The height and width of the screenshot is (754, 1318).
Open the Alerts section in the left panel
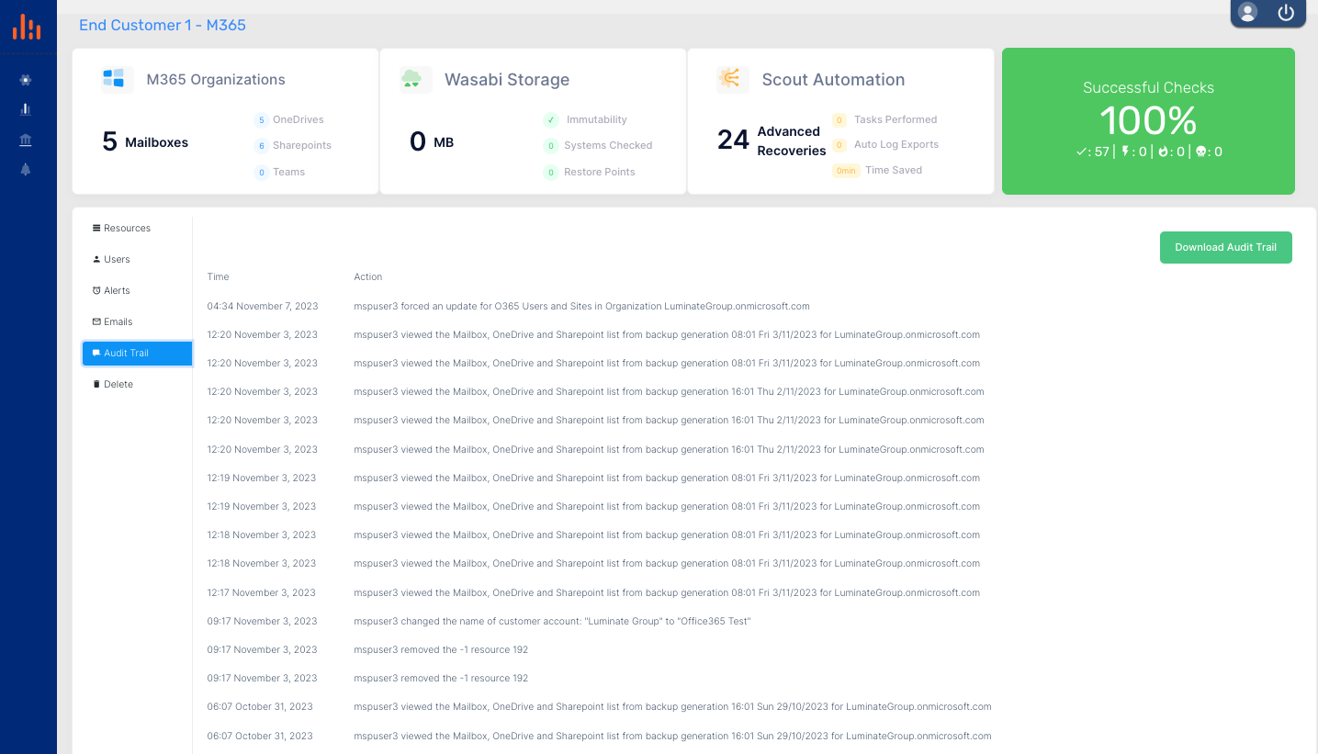tap(116, 290)
